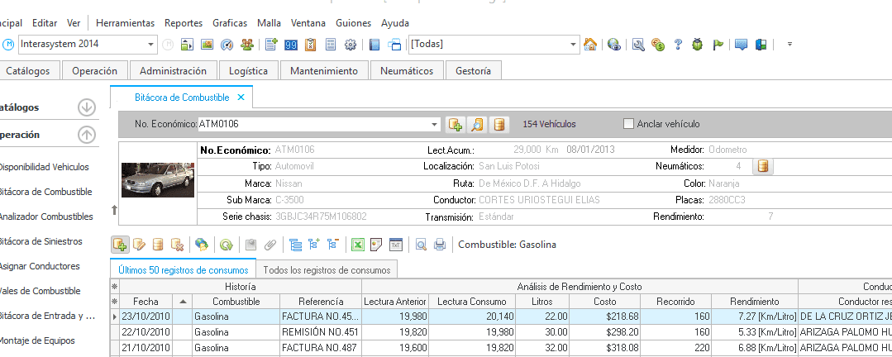Click the printer icon next to Combustible

tap(440, 245)
